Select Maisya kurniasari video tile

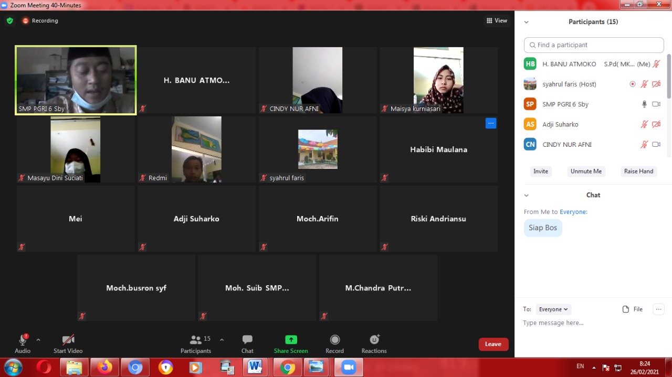point(438,80)
